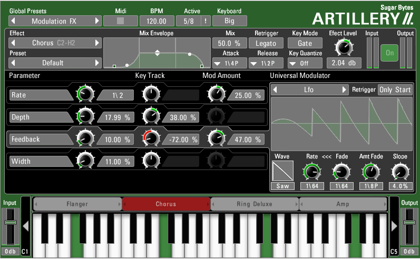Click the Rate Mod Amount knob
The image size is (420, 259).
(216, 94)
